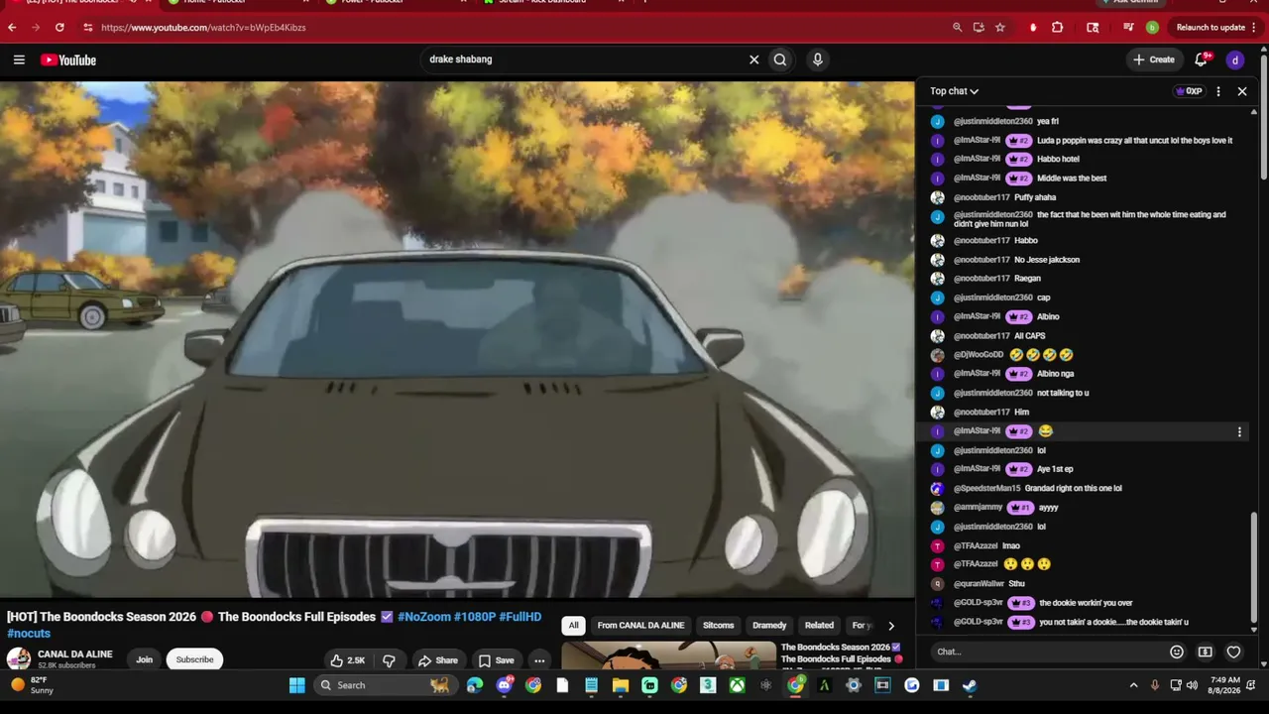Image resolution: width=1269 pixels, height=714 pixels.
Task: Filter recommendations by 'Sitcoms'
Action: [x=719, y=626]
